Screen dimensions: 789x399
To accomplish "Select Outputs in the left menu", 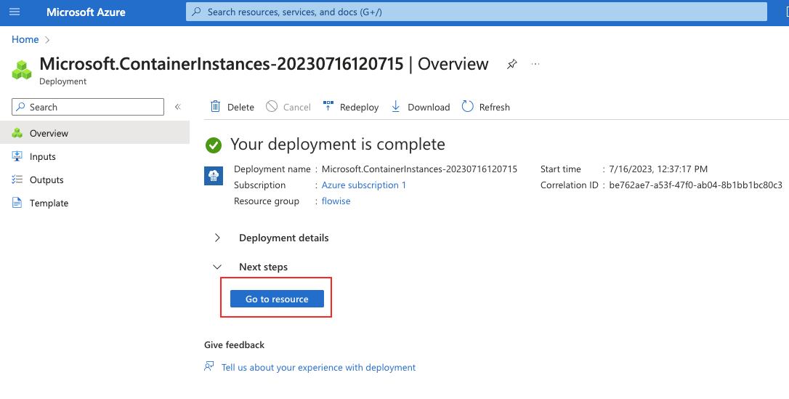I will click(46, 180).
